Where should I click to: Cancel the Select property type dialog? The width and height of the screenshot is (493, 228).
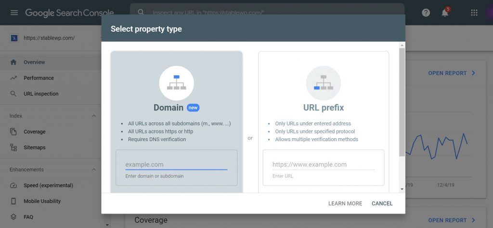[382, 204]
